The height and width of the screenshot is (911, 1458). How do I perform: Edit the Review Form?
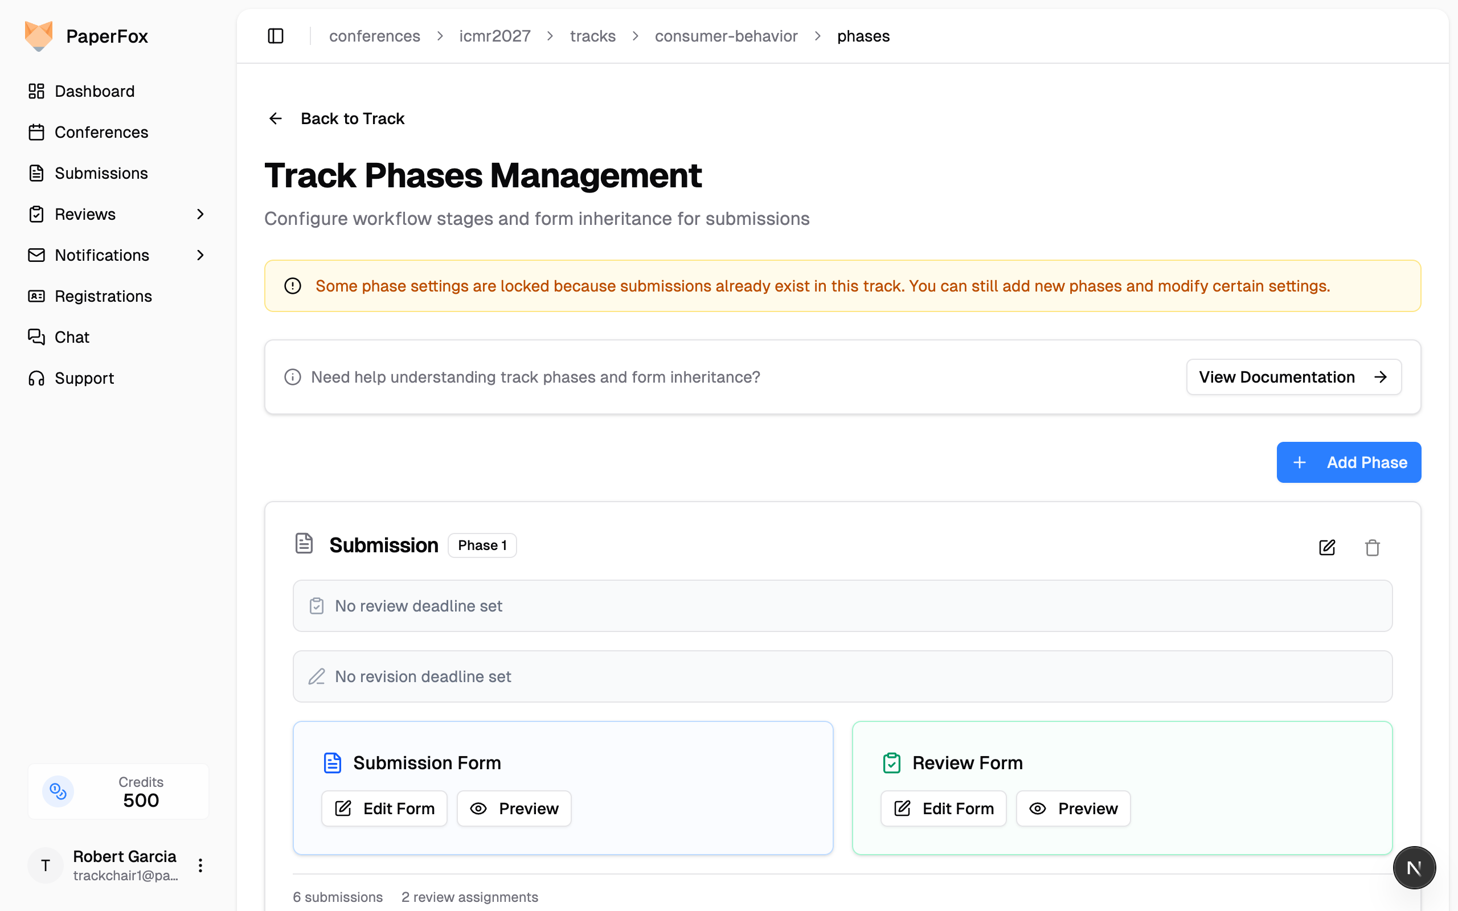(x=944, y=809)
